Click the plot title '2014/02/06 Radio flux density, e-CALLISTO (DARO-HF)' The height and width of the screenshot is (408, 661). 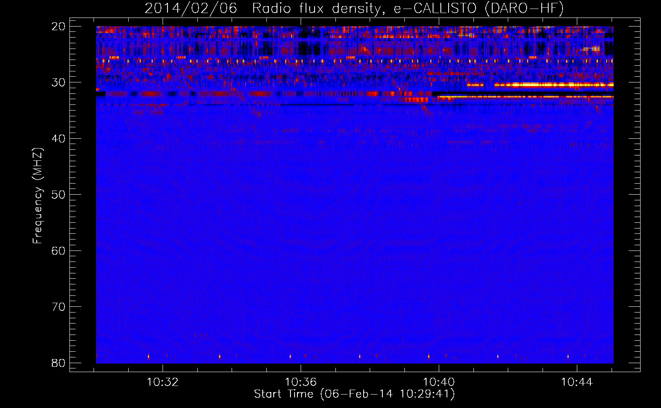(x=354, y=8)
